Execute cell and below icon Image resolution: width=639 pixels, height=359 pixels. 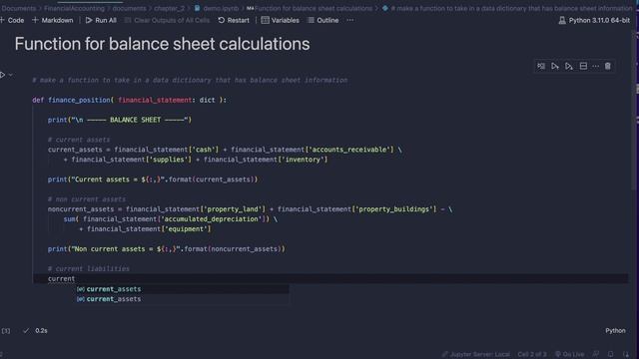pyautogui.click(x=569, y=66)
